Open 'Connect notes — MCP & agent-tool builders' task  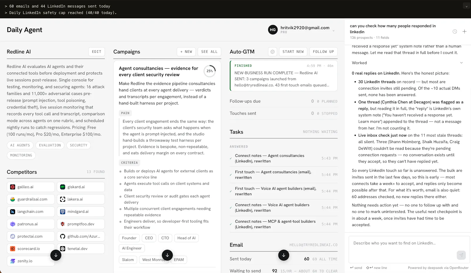click(284, 224)
